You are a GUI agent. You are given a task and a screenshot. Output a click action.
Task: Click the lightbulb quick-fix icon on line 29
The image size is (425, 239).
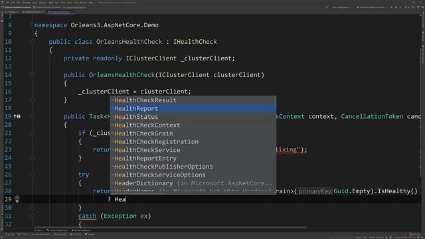[x=17, y=199]
